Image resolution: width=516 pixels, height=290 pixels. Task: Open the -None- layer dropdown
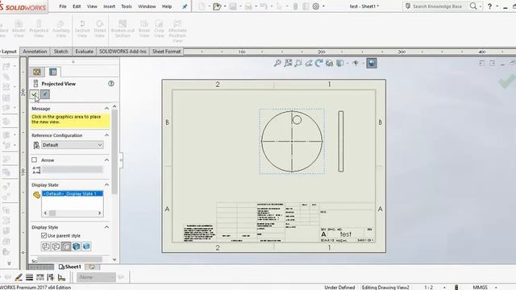96,277
